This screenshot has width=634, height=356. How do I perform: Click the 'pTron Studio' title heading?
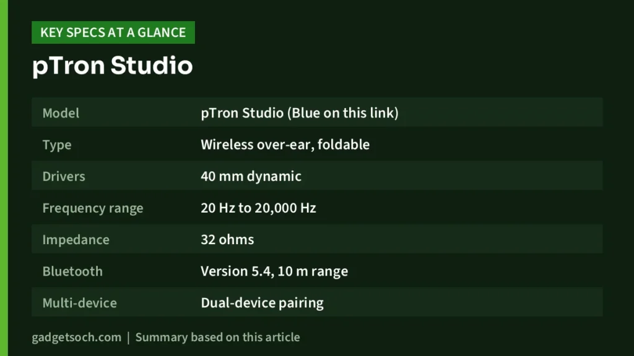point(113,66)
